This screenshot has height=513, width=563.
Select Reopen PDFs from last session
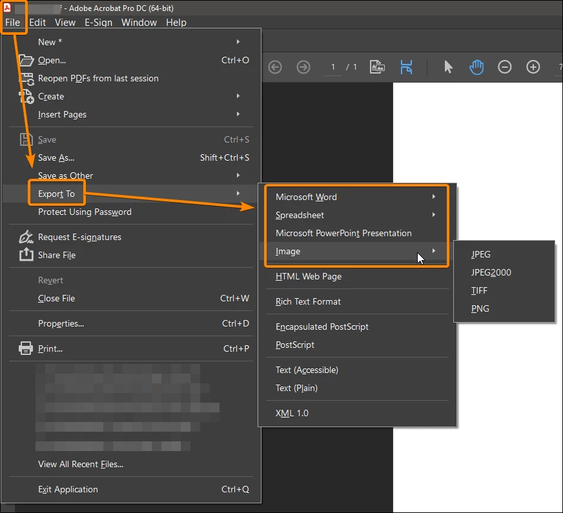click(x=132, y=78)
